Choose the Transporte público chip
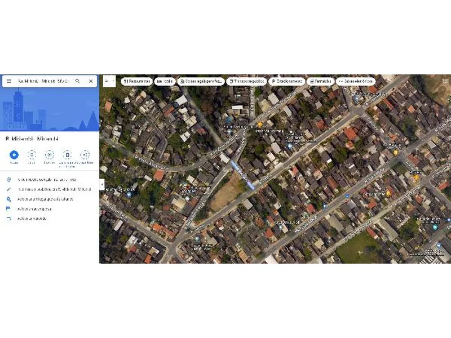 (x=246, y=82)
